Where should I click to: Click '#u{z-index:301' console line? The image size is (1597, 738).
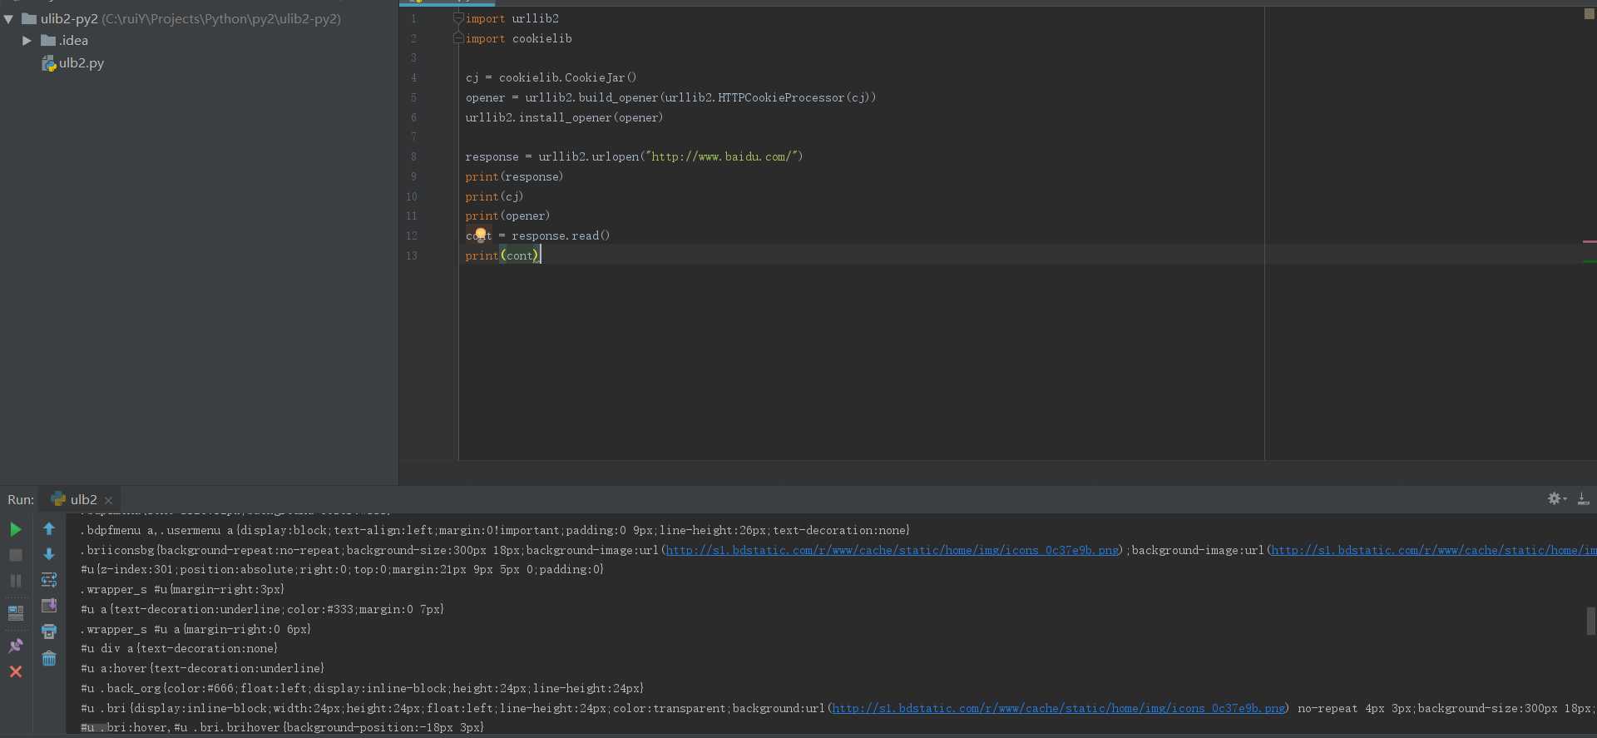pyautogui.click(x=342, y=569)
